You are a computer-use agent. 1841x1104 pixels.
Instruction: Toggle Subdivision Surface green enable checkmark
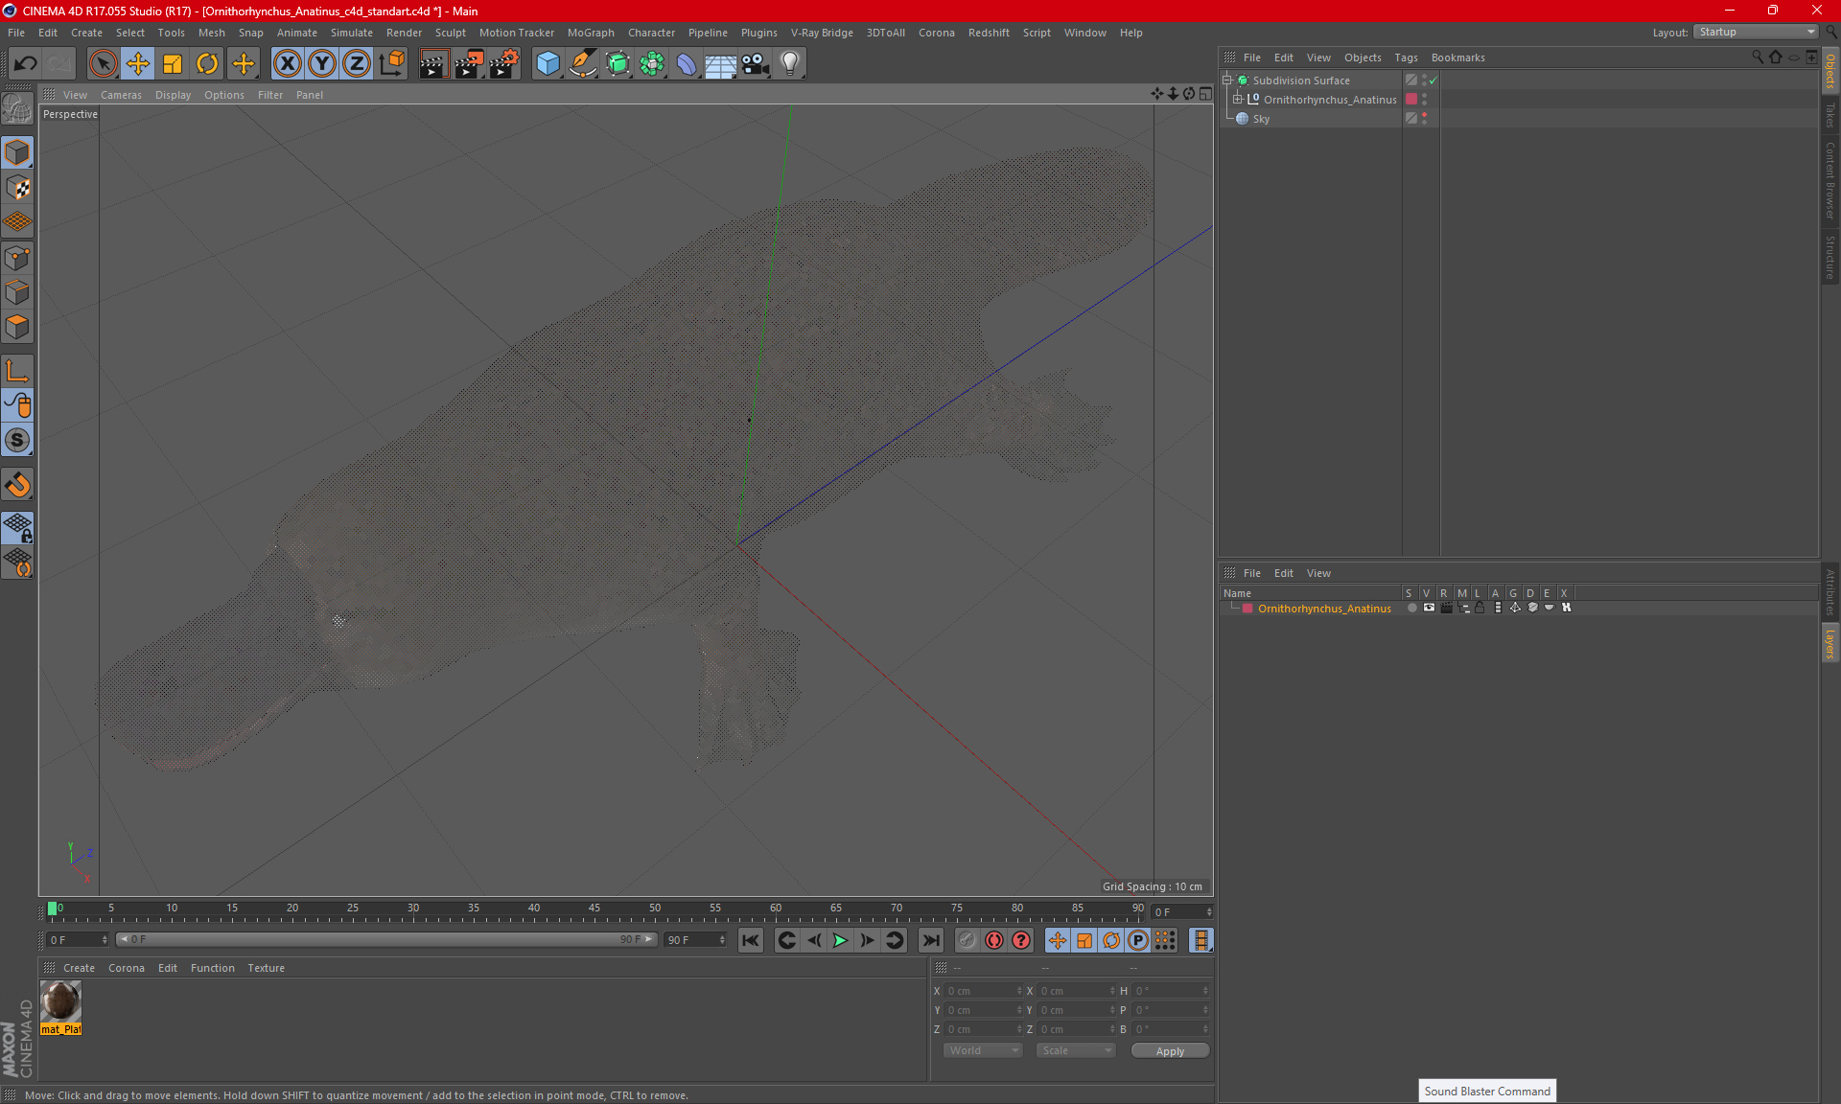click(1433, 80)
